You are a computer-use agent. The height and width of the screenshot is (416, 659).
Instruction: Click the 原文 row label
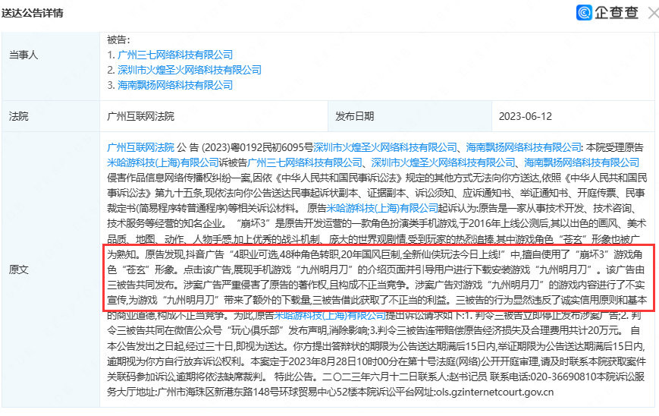pyautogui.click(x=18, y=269)
